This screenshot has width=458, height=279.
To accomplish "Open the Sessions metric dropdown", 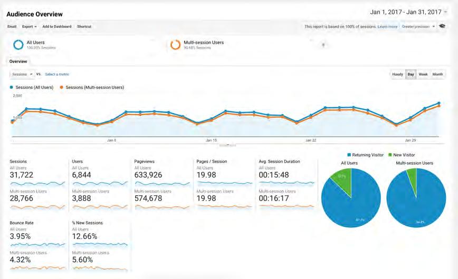I will 22,74.
